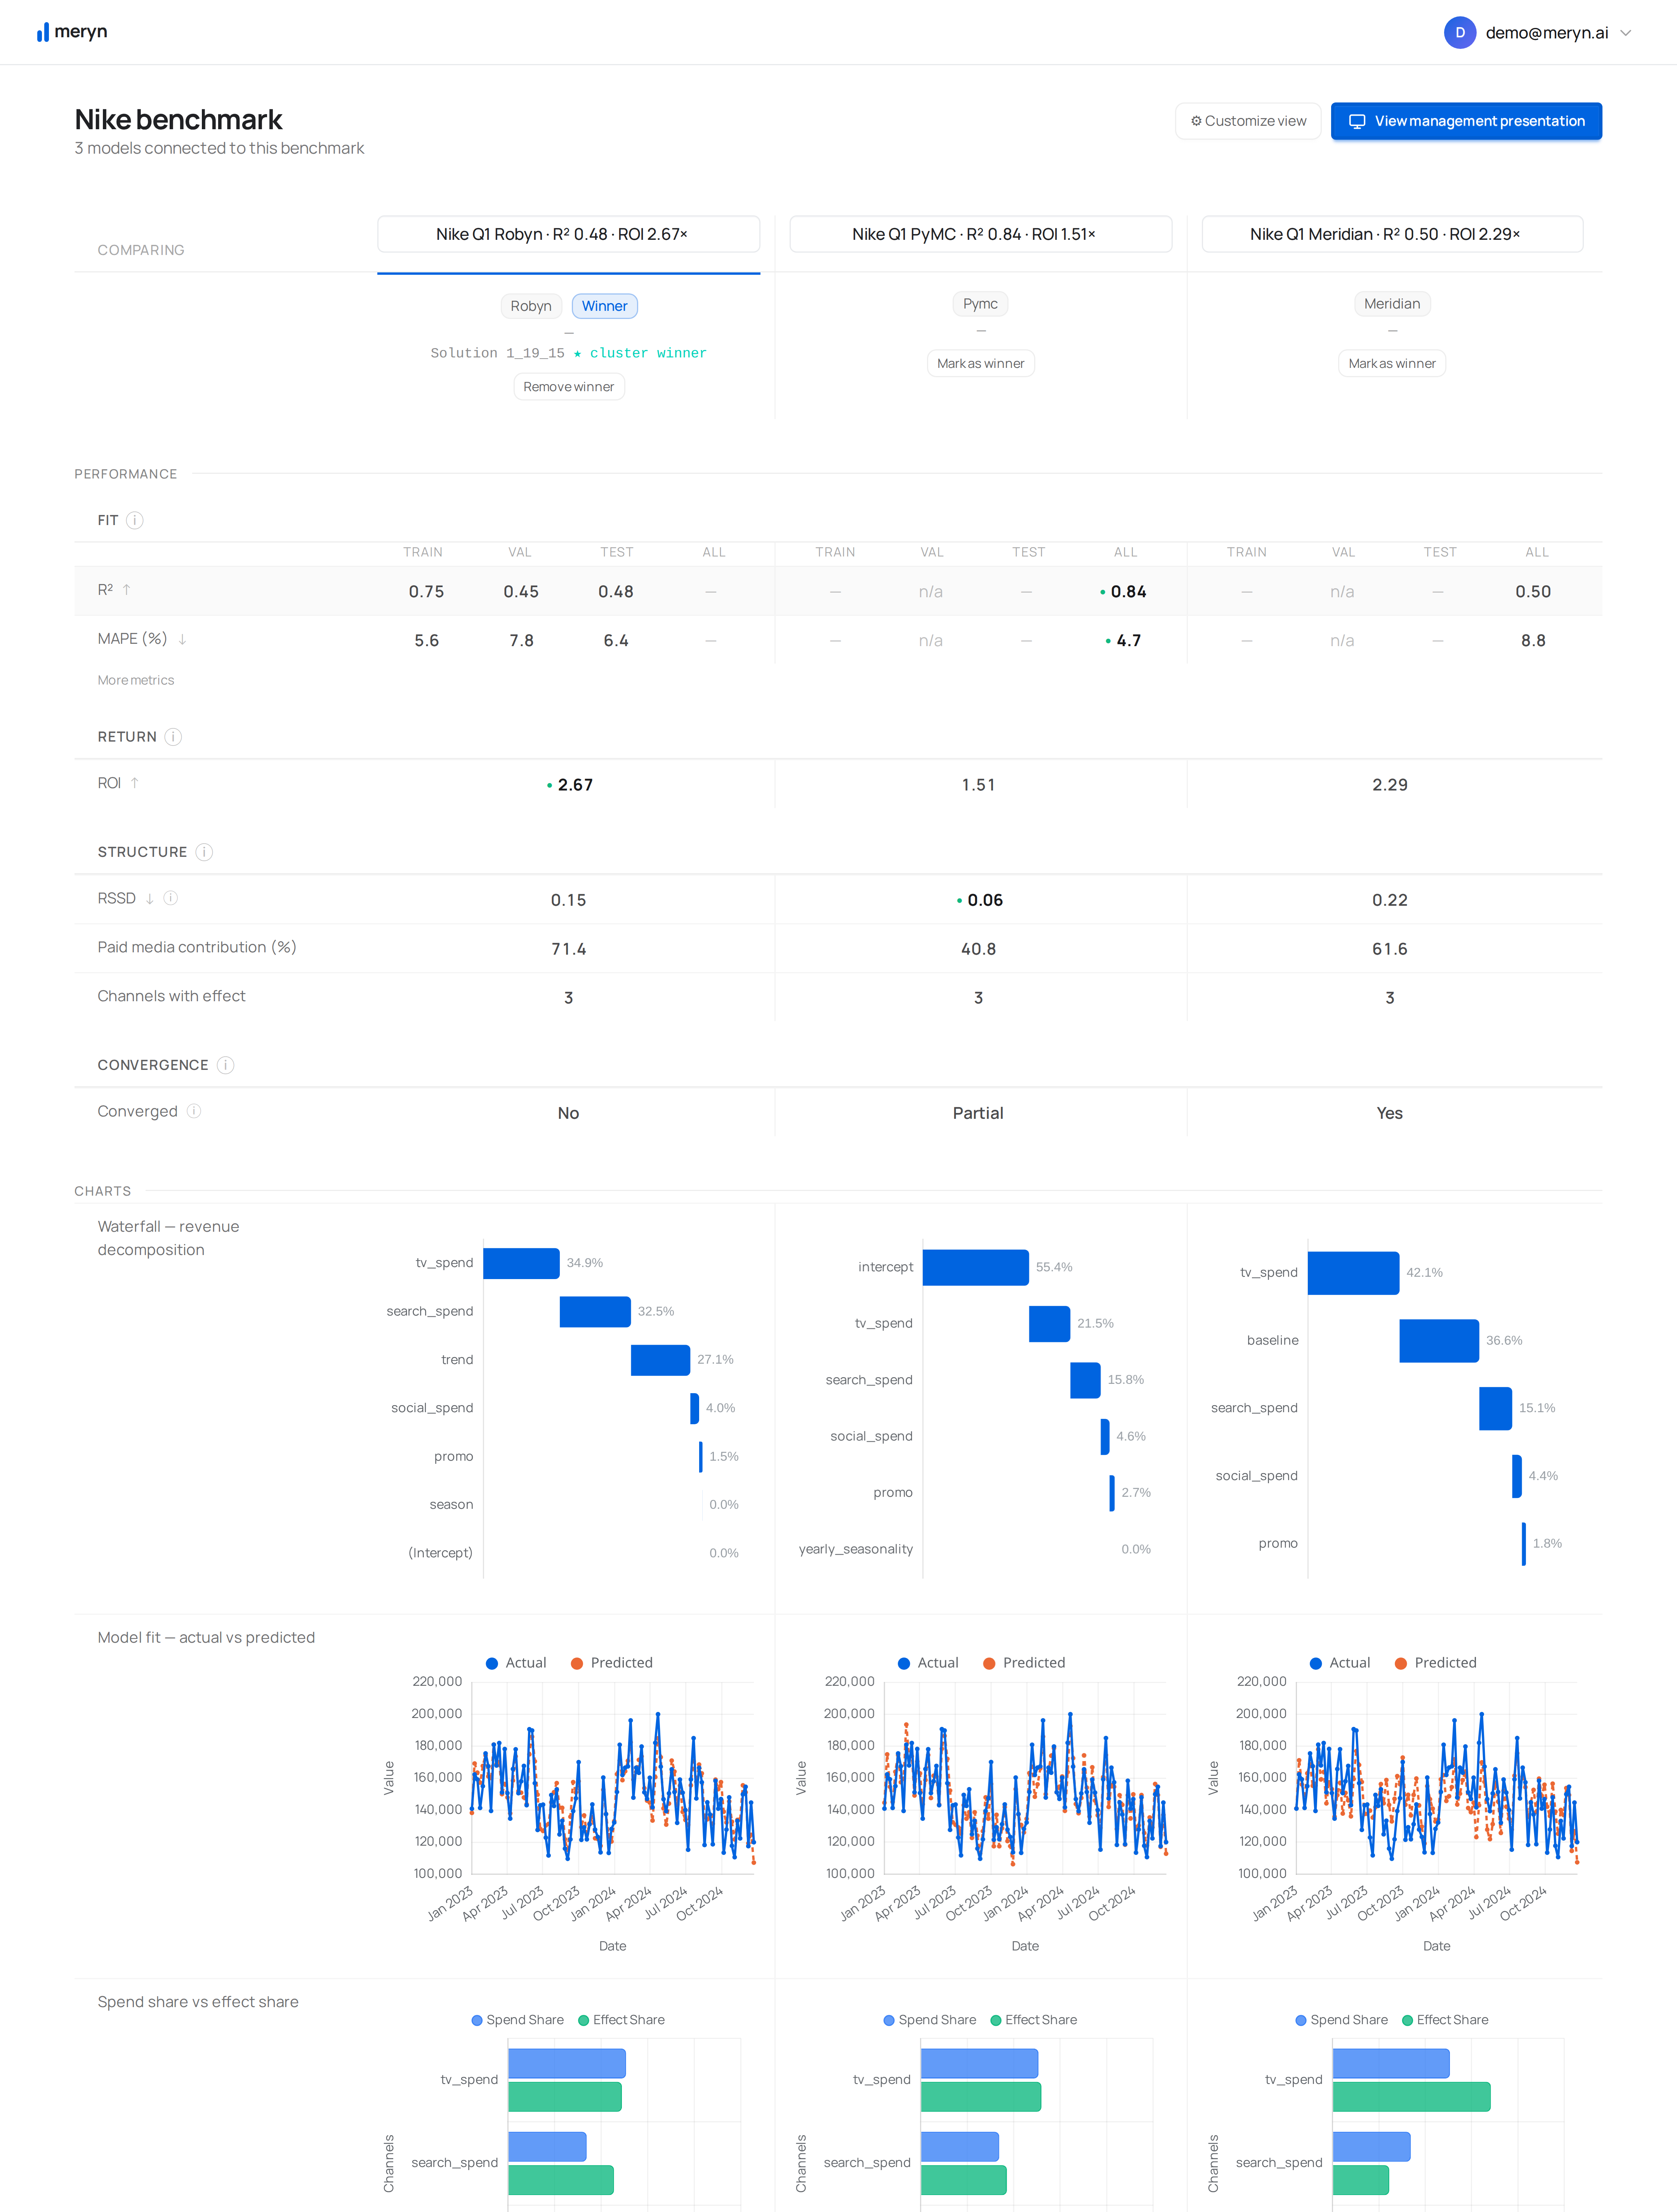The height and width of the screenshot is (2212, 1677).
Task: Click Robyn ROI value 2.67
Action: (575, 785)
